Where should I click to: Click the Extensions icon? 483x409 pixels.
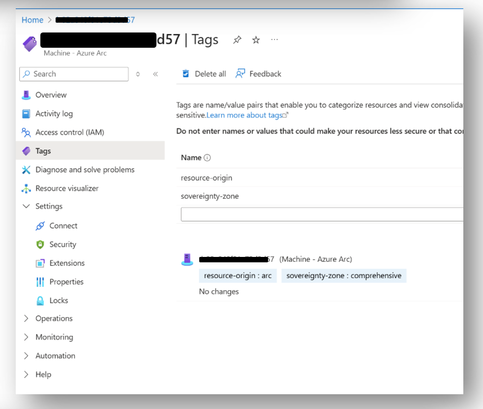tap(40, 263)
